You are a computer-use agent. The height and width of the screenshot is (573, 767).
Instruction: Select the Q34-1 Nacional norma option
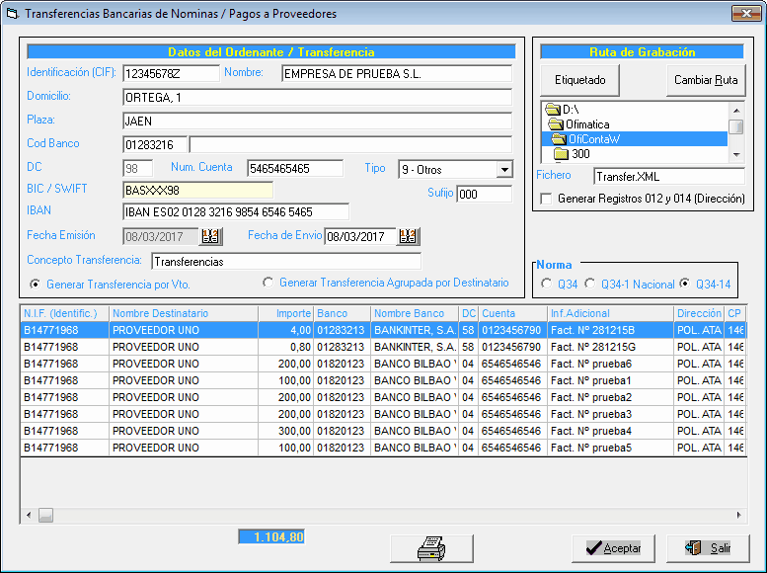pyautogui.click(x=590, y=285)
